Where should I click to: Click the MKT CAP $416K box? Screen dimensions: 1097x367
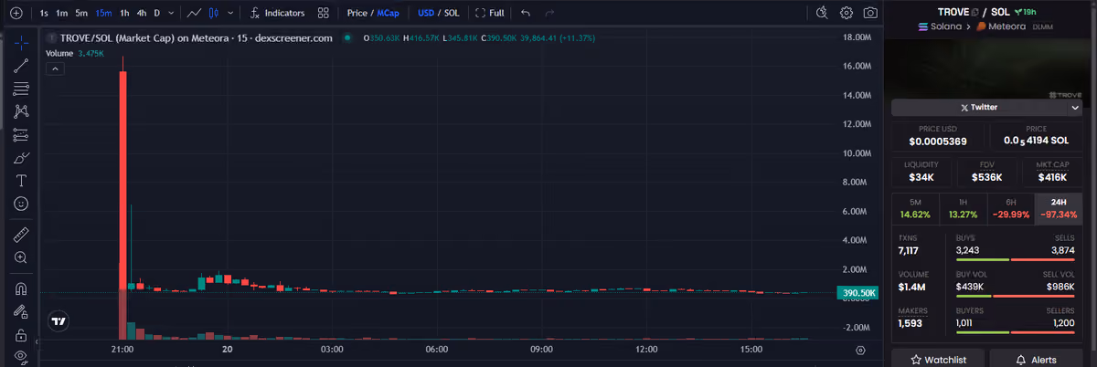coord(1053,172)
